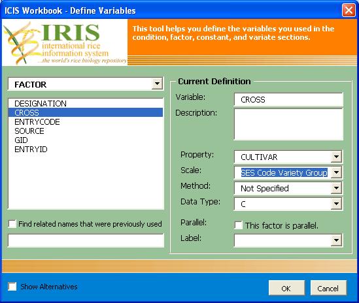This screenshot has height=303, width=359.
Task: Expand the Property CULTIVAR dropdown arrow
Action: [x=336, y=157]
